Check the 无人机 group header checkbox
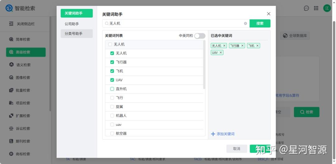 click(110, 44)
